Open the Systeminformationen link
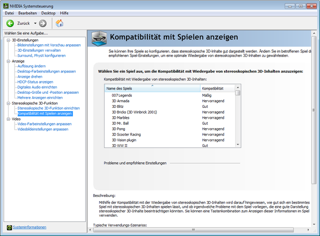 click(30, 228)
